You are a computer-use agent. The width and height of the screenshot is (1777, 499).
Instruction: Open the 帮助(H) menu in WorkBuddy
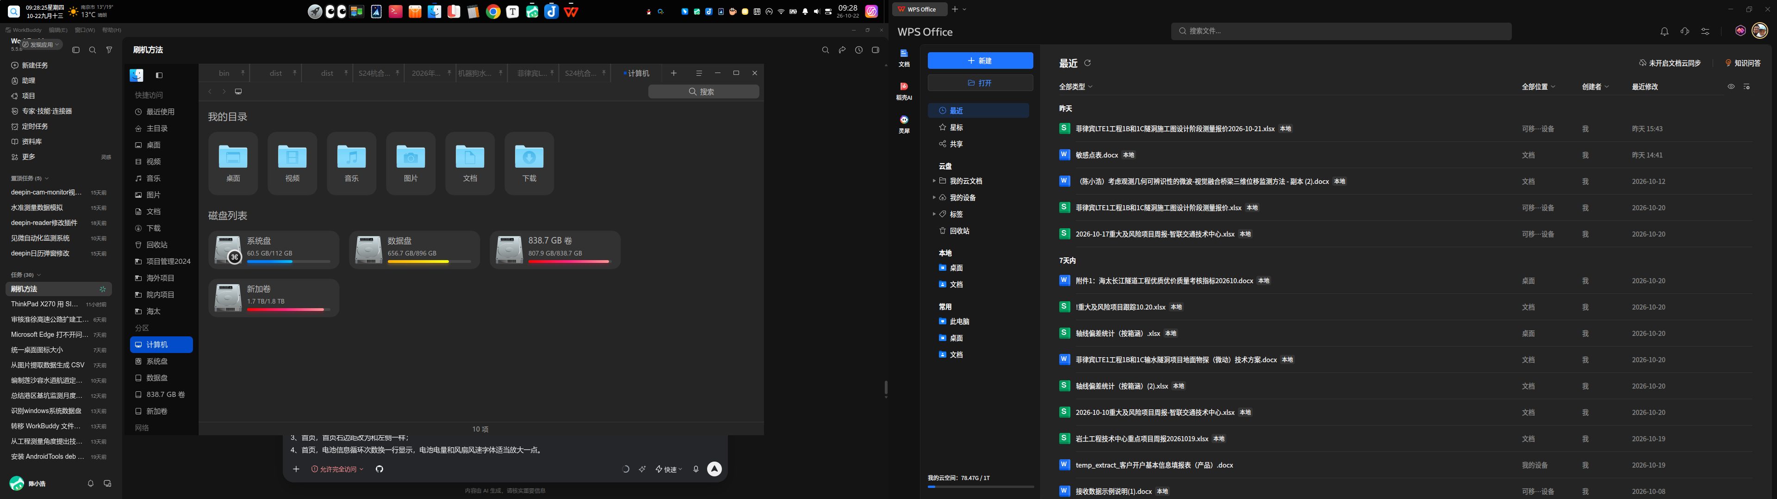point(112,30)
